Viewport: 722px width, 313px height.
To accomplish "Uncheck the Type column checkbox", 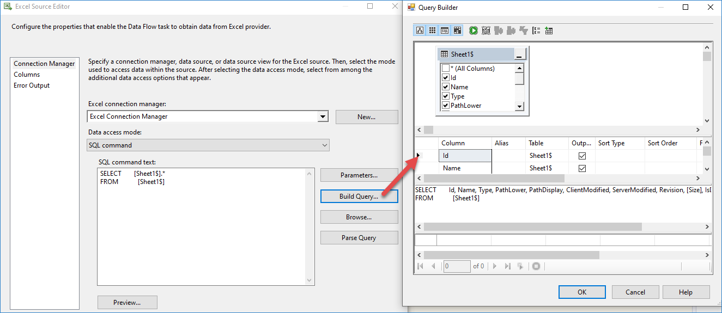I will click(446, 96).
